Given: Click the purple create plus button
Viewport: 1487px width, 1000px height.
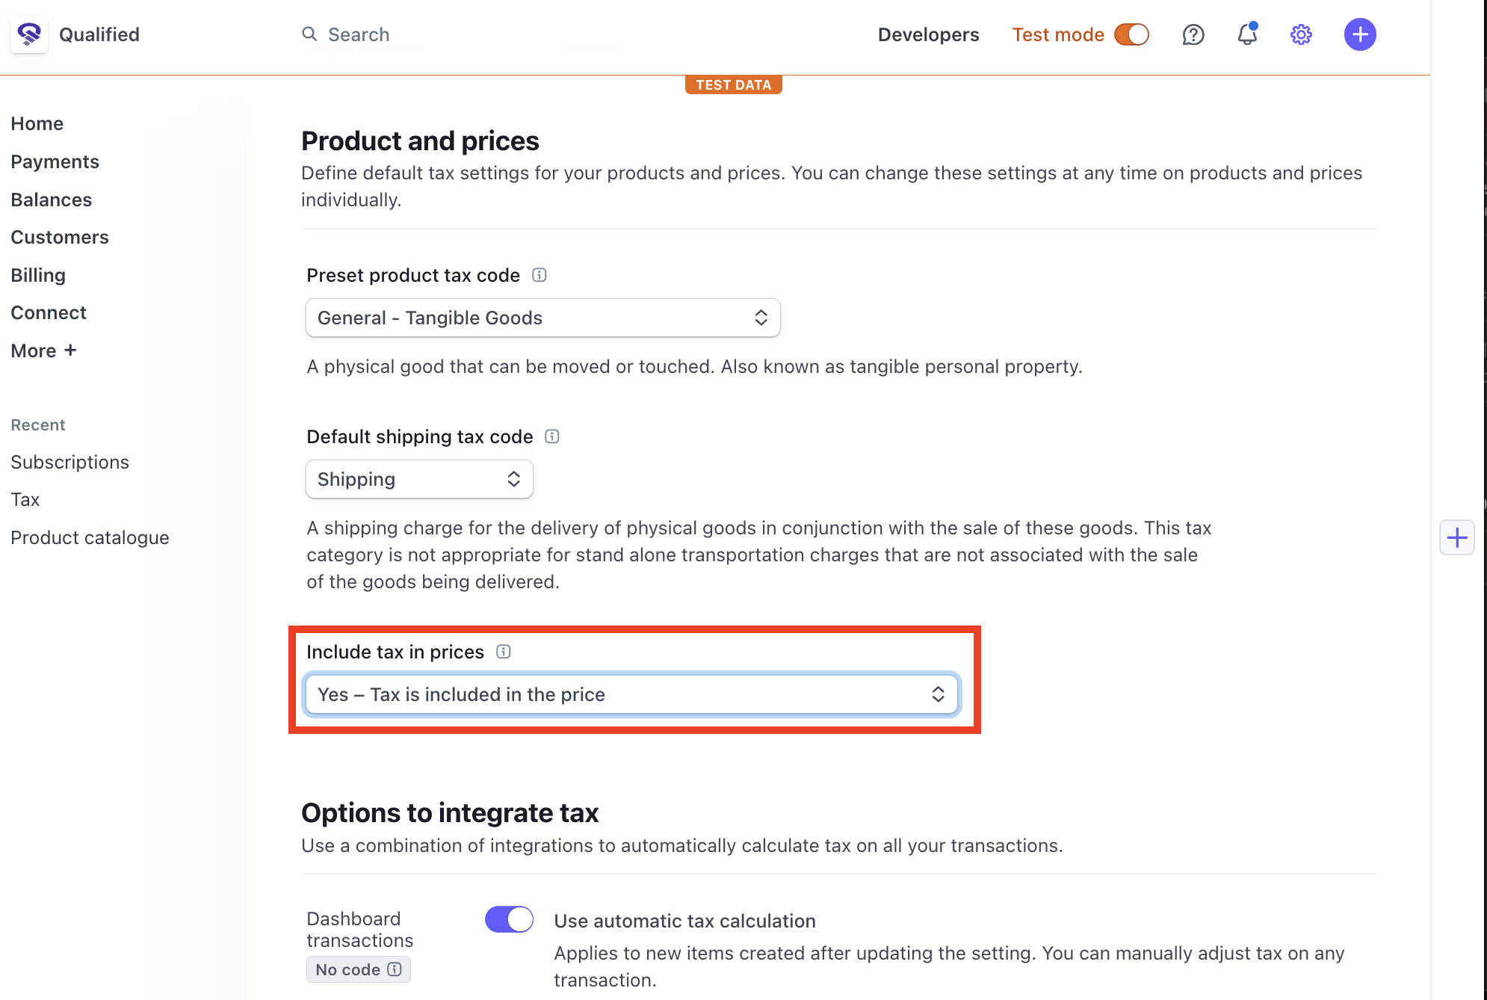Looking at the screenshot, I should point(1360,34).
